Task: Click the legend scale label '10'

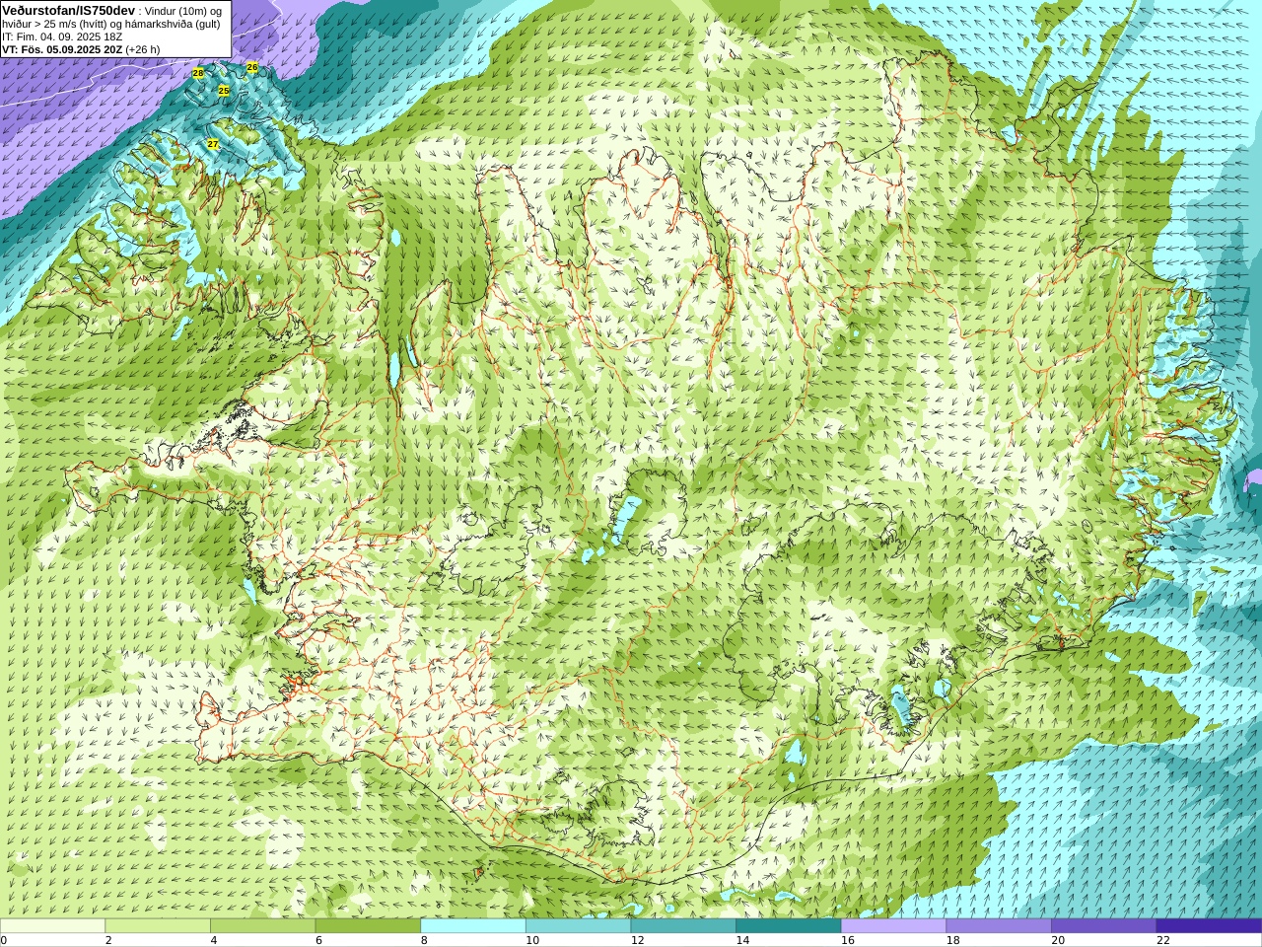Action: point(532,940)
